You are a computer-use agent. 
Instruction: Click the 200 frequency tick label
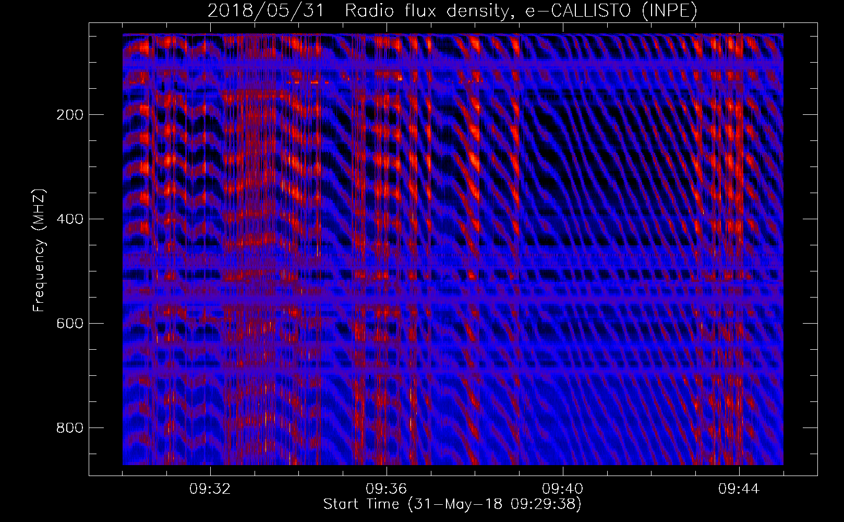70,115
